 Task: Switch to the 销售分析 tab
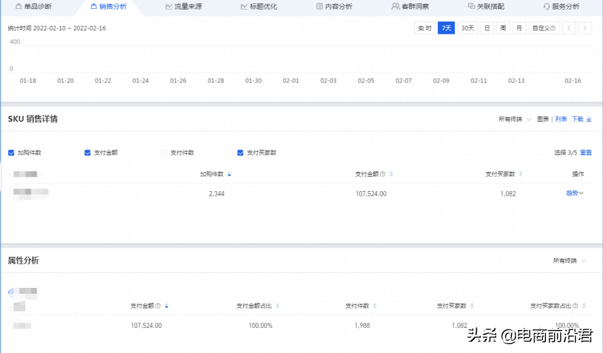tap(109, 7)
